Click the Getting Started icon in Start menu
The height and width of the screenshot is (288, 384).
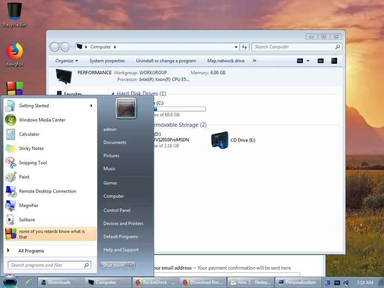pos(10,106)
